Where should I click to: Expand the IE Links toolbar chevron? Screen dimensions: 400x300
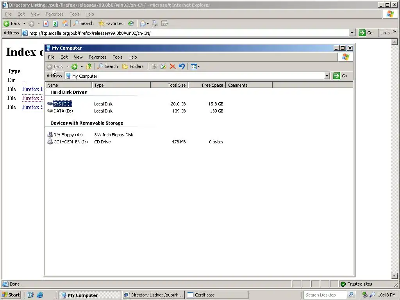(x=395, y=32)
